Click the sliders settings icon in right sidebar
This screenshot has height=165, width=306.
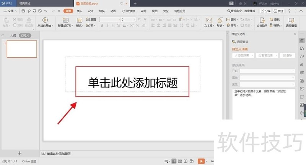[x=302, y=73]
